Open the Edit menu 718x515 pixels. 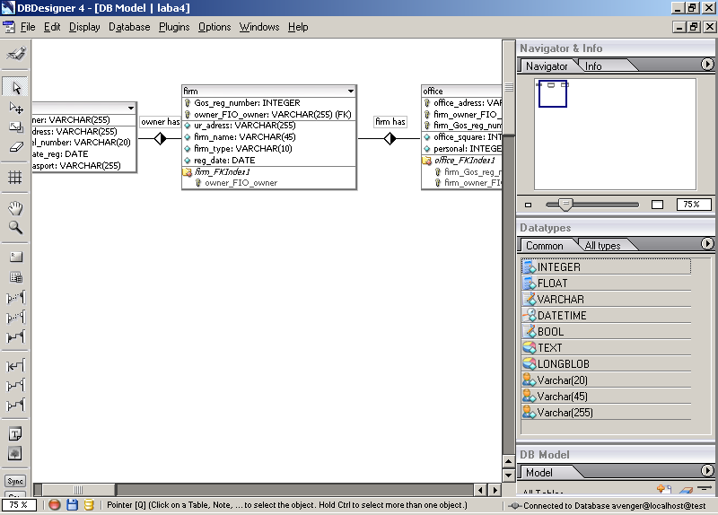52,27
